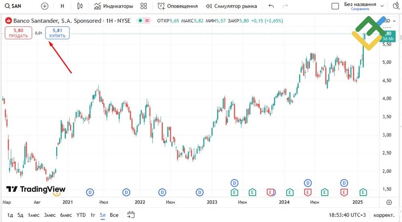The image size is (402, 222).
Task: Open indicator templates grid icon
Action: pyautogui.click(x=144, y=6)
